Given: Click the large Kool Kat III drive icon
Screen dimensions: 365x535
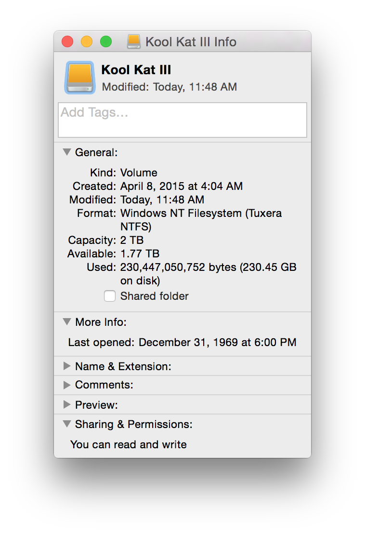Looking at the screenshot, I should point(80,78).
